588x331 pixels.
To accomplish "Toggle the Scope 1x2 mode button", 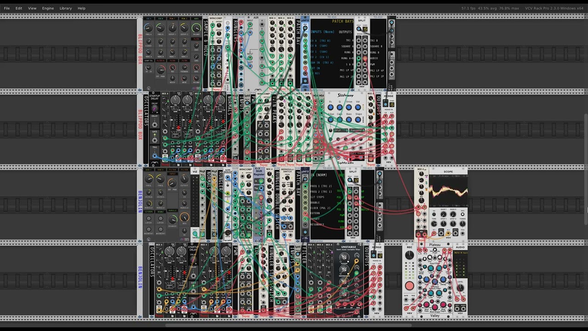I will 434,214.
